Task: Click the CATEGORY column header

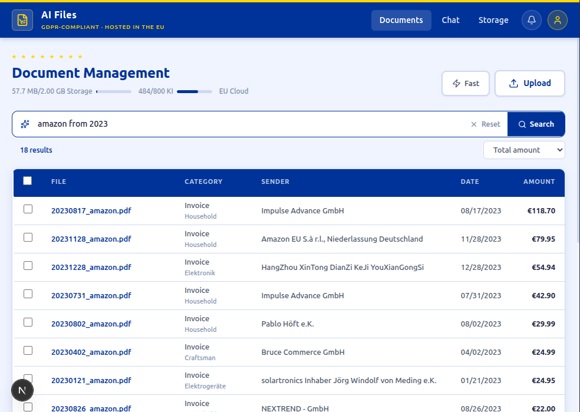Action: (203, 182)
